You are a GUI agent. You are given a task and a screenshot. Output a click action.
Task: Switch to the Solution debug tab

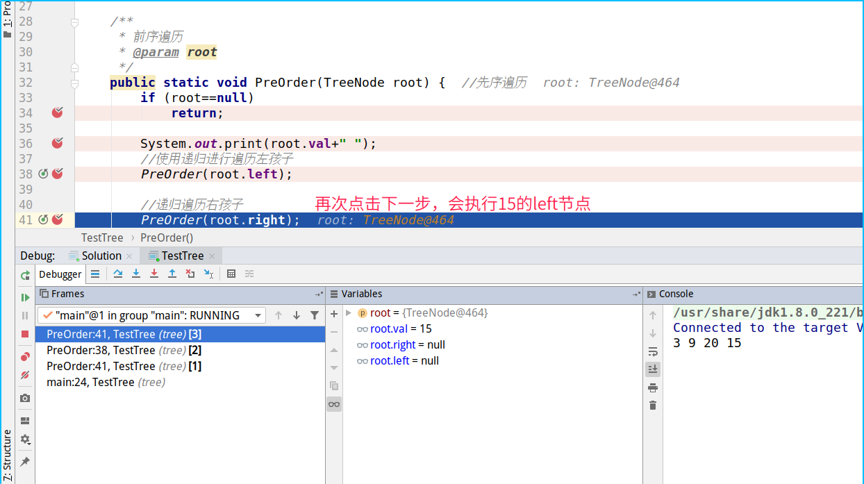click(x=101, y=256)
